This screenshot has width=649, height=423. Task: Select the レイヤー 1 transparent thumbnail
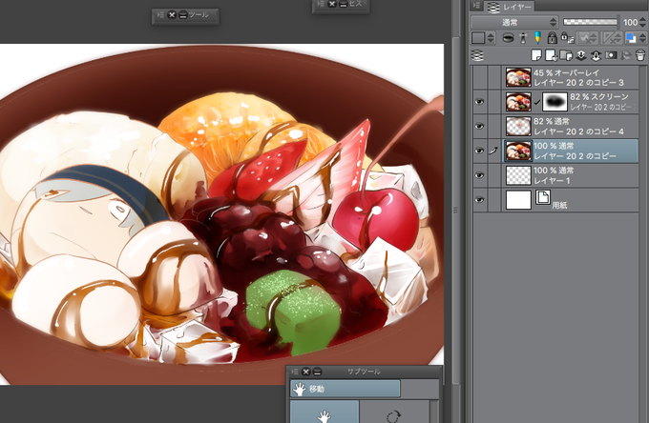pyautogui.click(x=518, y=175)
